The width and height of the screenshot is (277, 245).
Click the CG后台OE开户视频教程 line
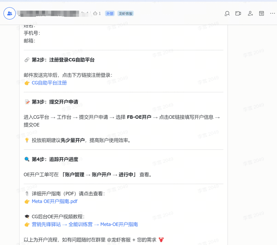pos(58,217)
